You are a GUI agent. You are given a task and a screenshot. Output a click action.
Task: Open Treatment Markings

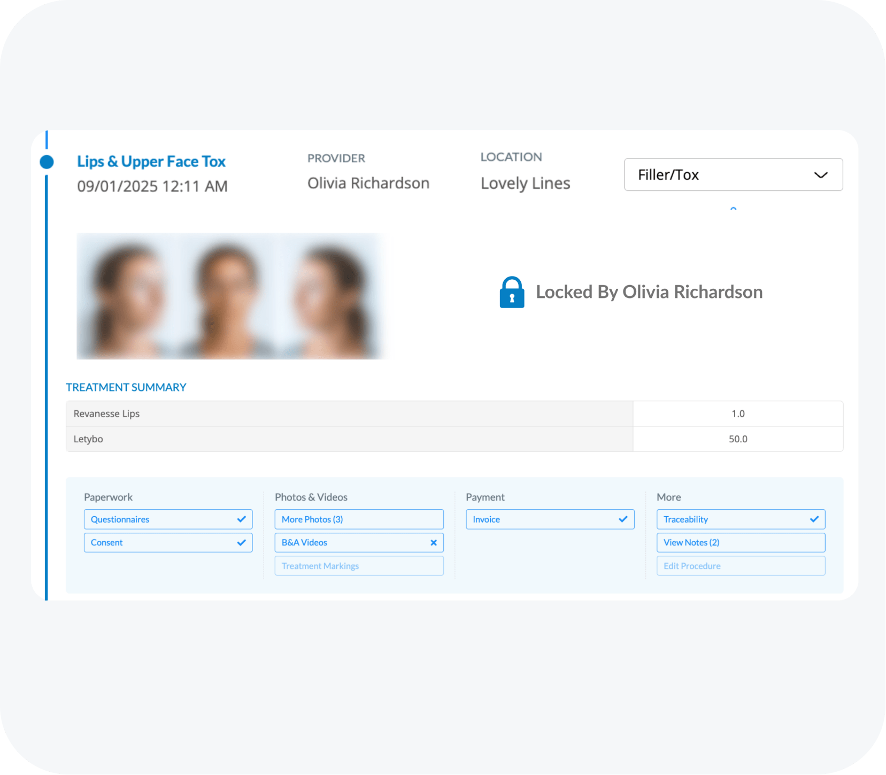tap(358, 566)
